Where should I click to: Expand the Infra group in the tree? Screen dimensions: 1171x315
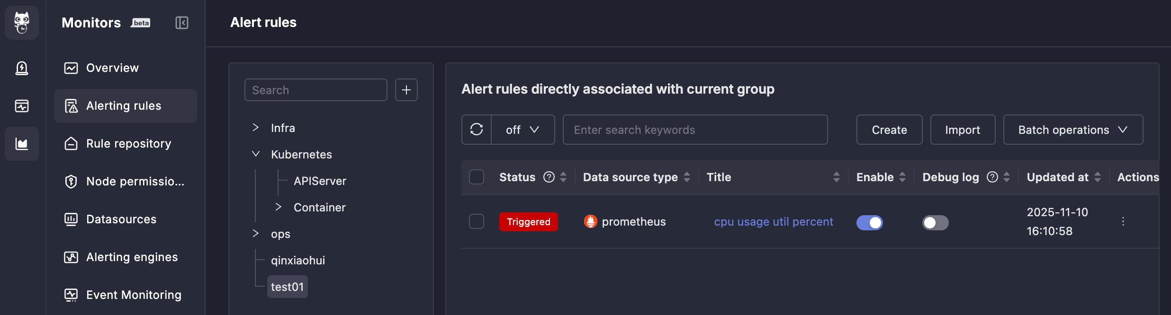(x=255, y=127)
